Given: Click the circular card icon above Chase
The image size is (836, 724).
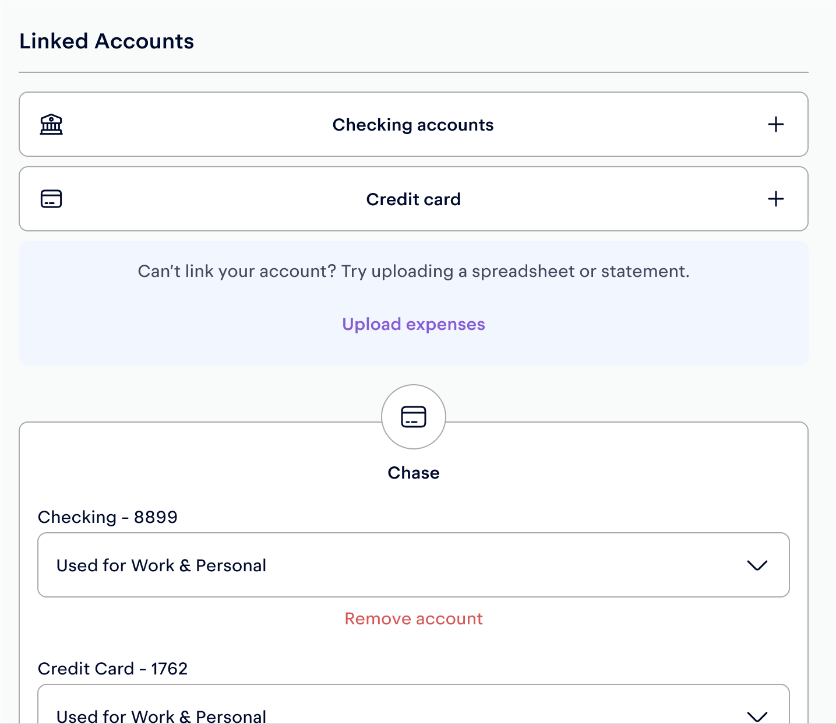Looking at the screenshot, I should pyautogui.click(x=414, y=417).
